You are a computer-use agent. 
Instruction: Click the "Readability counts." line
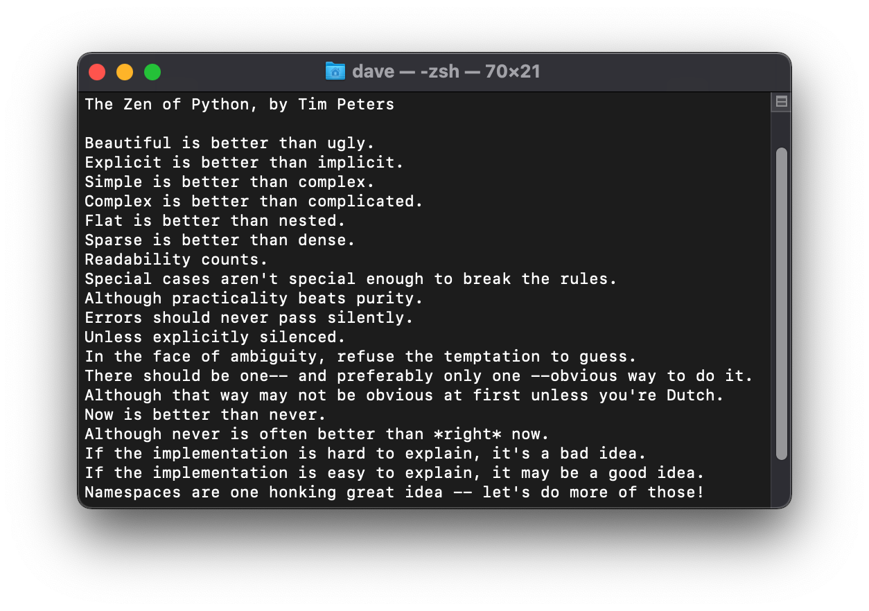click(x=176, y=260)
